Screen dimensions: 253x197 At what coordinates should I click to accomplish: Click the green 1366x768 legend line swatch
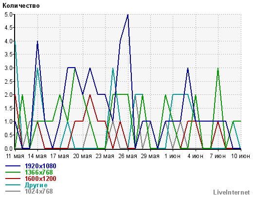click(x=13, y=172)
